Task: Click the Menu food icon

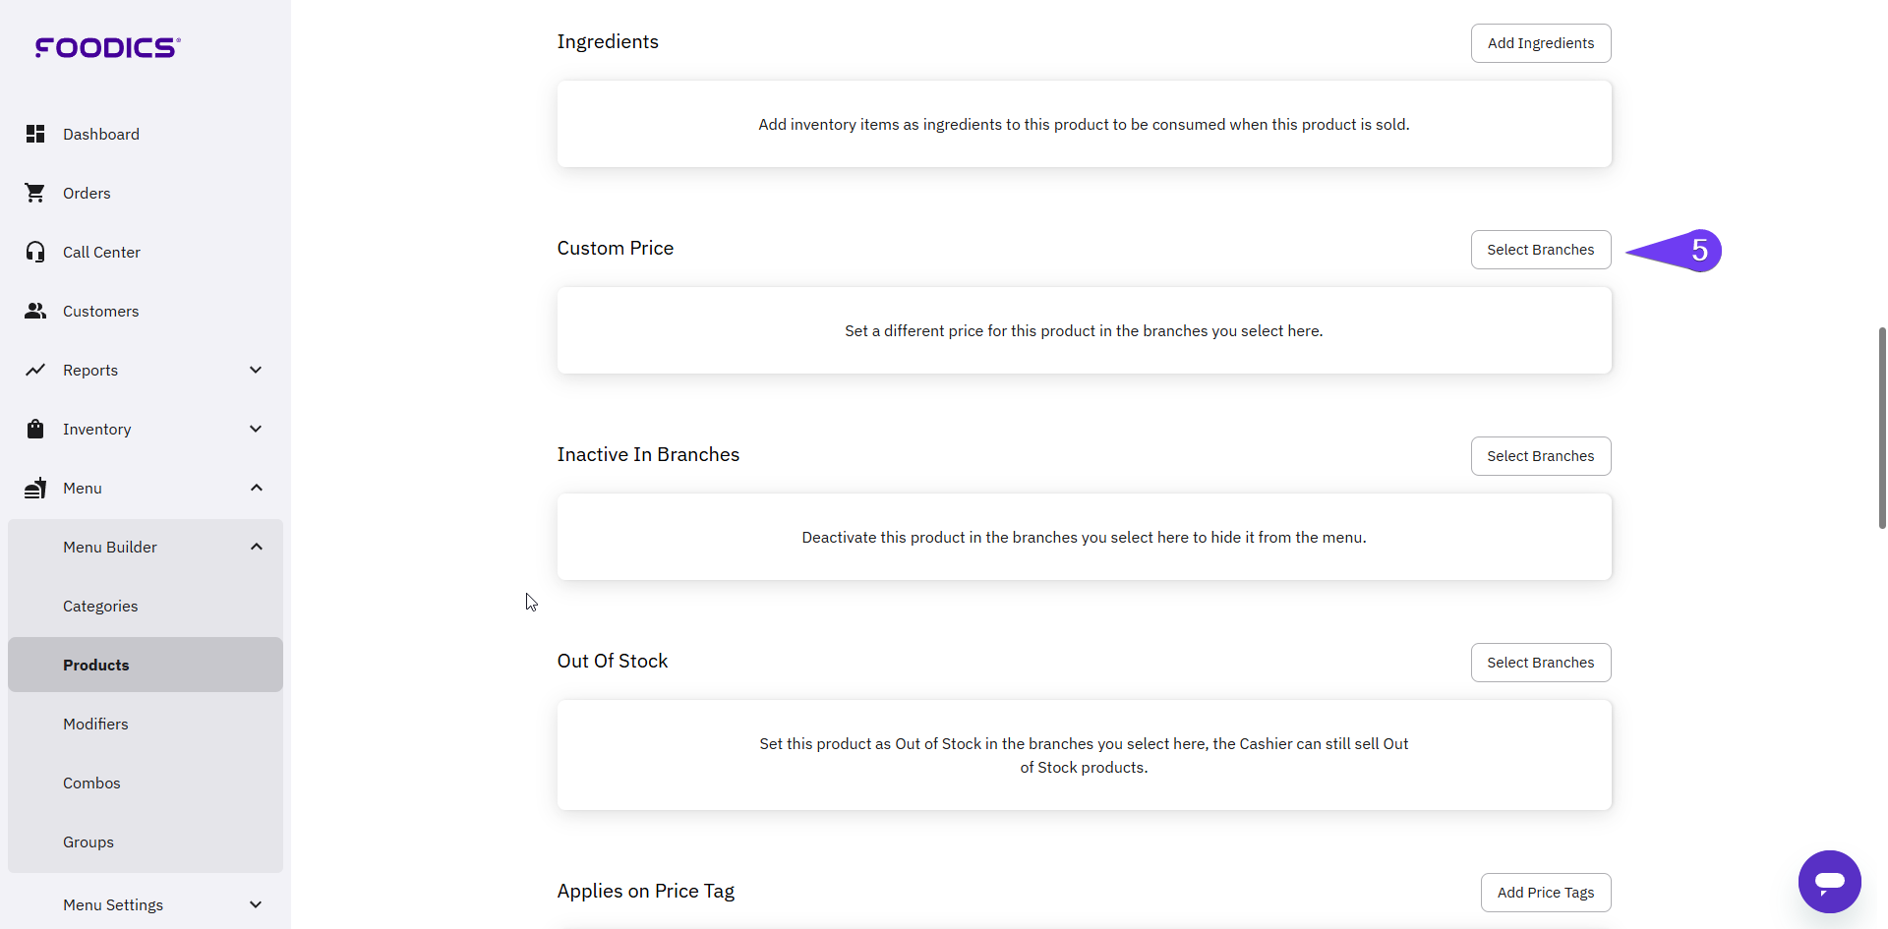Action: click(x=35, y=488)
